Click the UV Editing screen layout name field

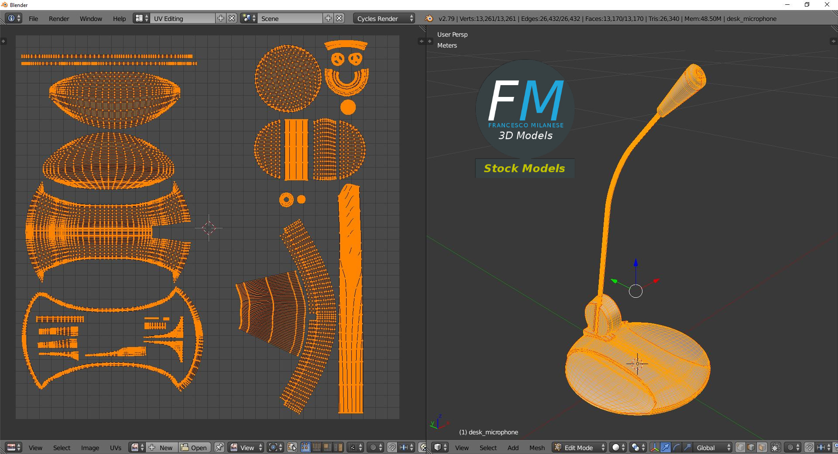tap(182, 18)
